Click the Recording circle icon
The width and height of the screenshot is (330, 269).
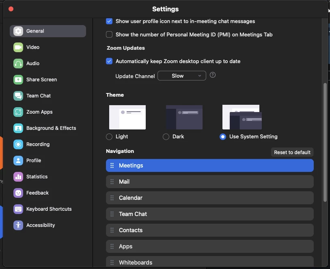pyautogui.click(x=18, y=144)
